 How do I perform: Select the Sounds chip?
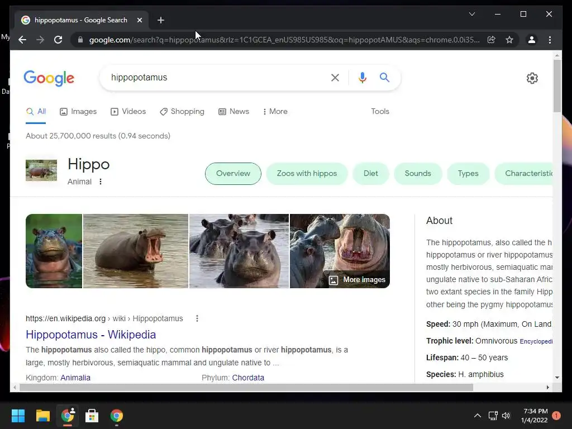click(x=418, y=174)
